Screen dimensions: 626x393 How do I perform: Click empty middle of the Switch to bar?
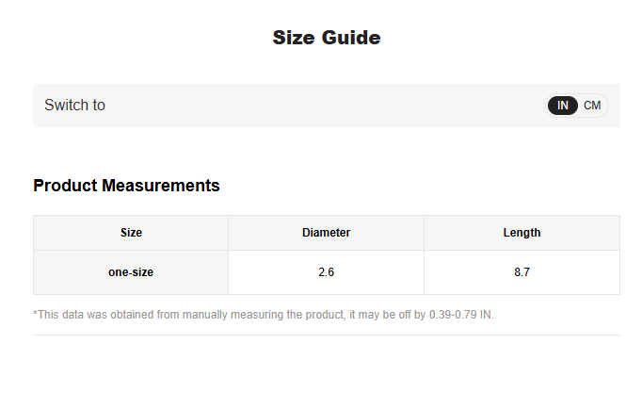320,106
